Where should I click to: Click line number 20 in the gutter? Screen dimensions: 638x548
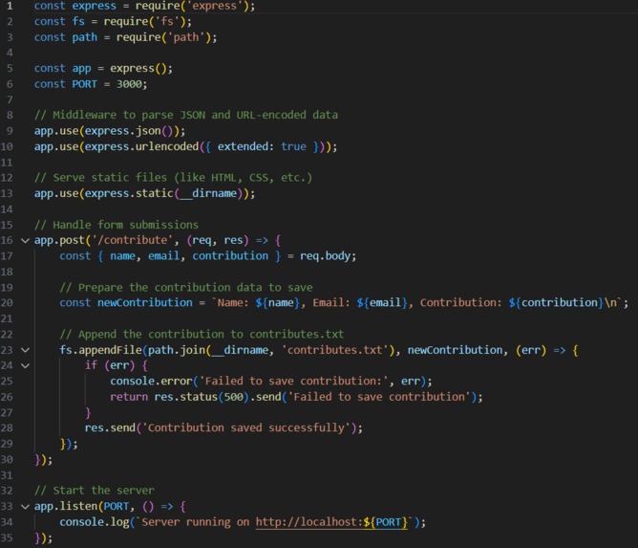click(7, 303)
